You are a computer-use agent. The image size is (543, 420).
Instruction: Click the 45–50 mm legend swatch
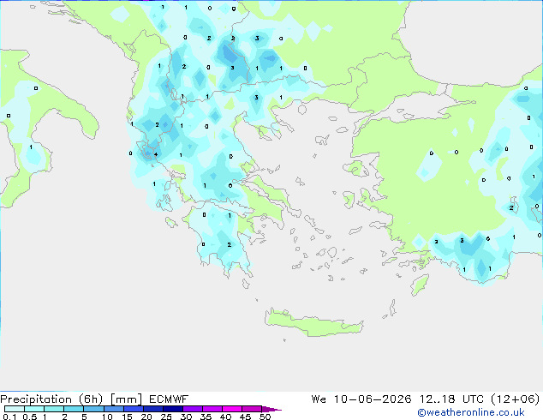[x=252, y=409]
